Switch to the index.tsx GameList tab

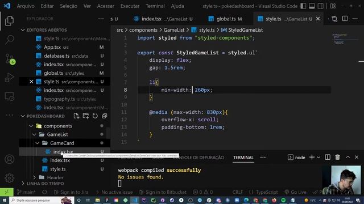[x=163, y=19]
